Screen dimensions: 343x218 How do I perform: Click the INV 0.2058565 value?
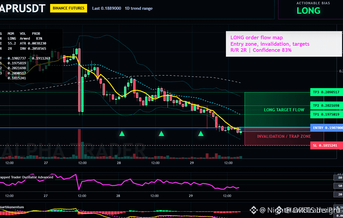[x=33, y=48]
